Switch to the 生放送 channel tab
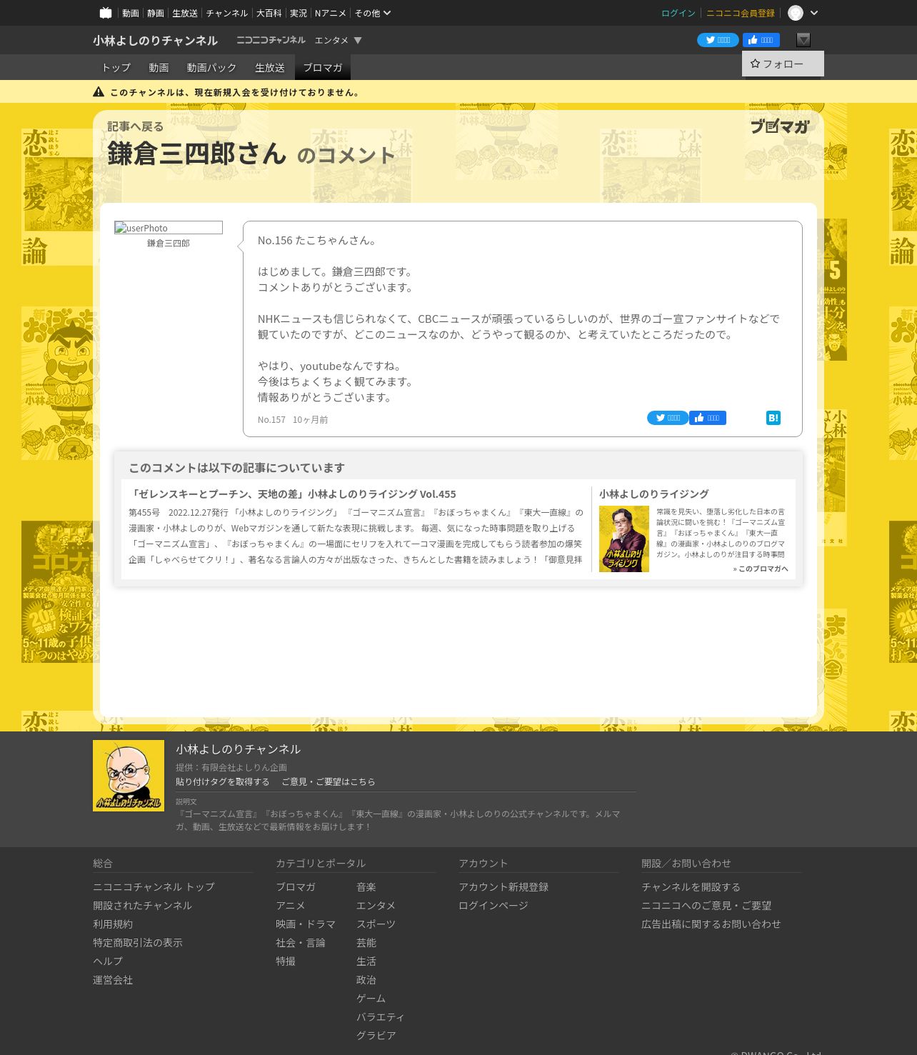This screenshot has width=917, height=1055. (x=270, y=67)
